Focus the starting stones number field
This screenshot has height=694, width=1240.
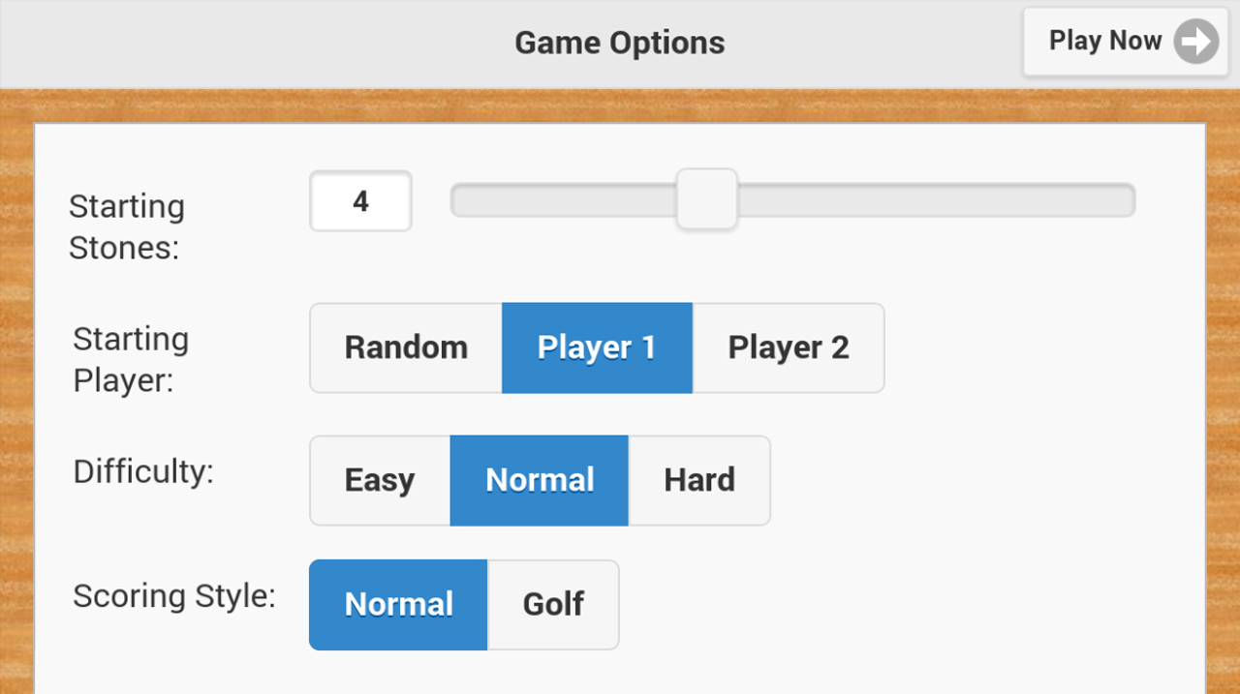pos(360,201)
